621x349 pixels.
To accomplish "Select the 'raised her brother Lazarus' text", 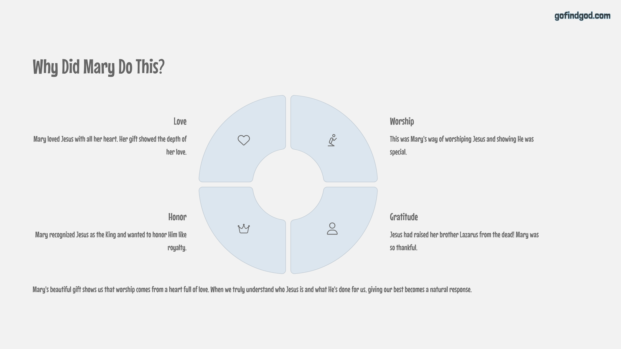I will click(x=464, y=241).
